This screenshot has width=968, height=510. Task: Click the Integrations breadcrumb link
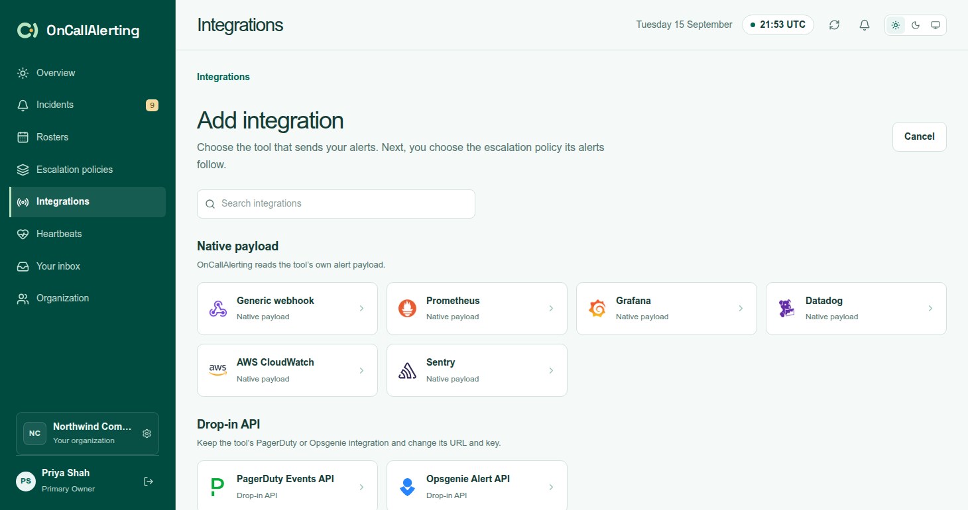tap(223, 77)
